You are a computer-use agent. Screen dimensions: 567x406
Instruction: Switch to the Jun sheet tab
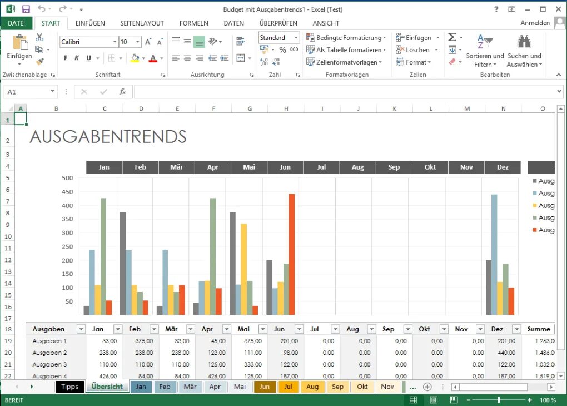point(265,387)
